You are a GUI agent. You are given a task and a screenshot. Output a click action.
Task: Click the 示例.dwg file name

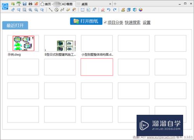click(x=14, y=55)
